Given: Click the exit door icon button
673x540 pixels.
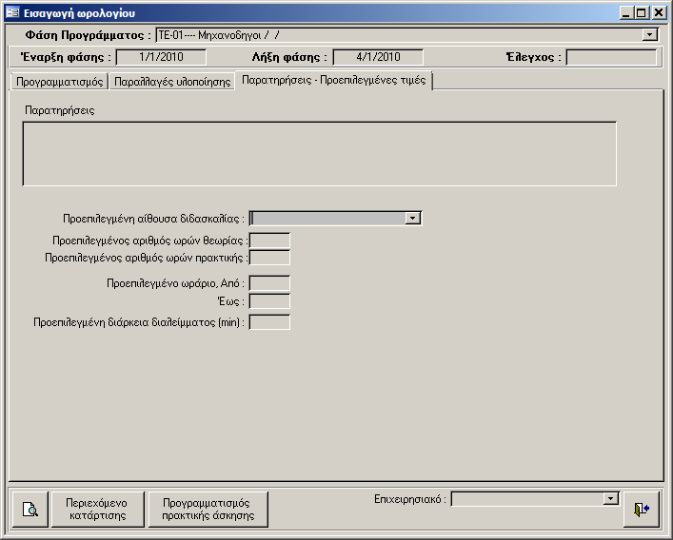Looking at the screenshot, I should pyautogui.click(x=641, y=509).
